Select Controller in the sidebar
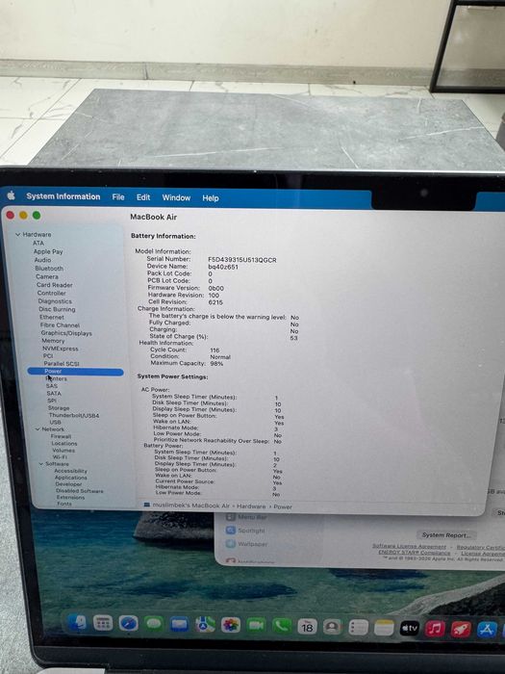Image resolution: width=505 pixels, height=674 pixels. [52, 293]
